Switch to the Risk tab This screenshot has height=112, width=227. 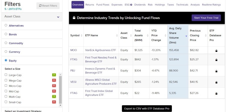tap(150, 5)
